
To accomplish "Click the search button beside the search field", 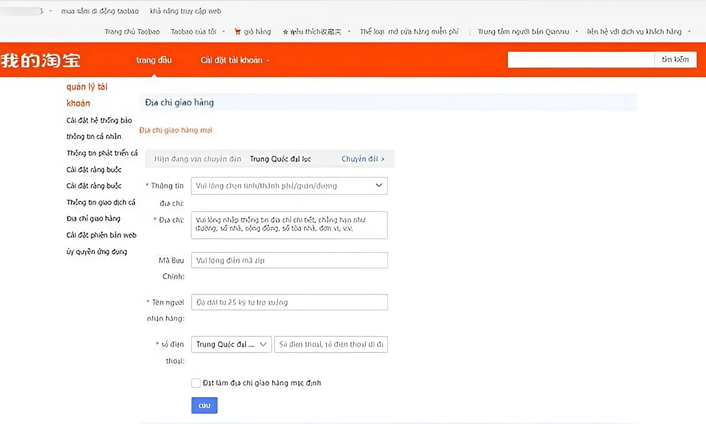I will [x=675, y=60].
